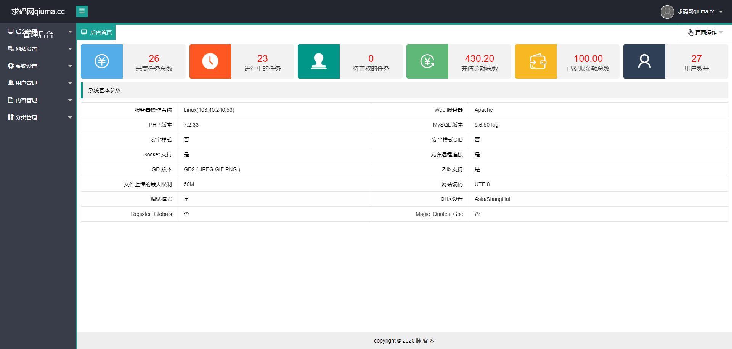Click the green recharge yen icon
732x349 pixels.
(x=427, y=61)
